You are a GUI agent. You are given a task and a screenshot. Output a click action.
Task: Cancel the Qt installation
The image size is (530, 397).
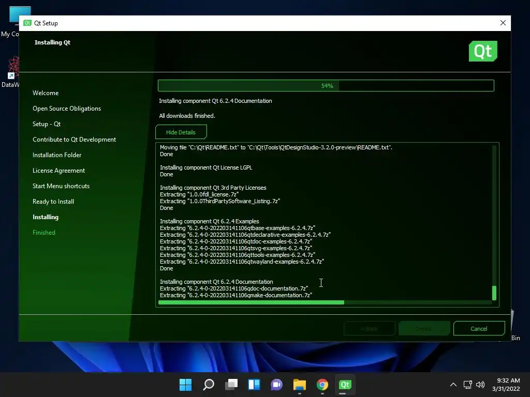tap(479, 328)
